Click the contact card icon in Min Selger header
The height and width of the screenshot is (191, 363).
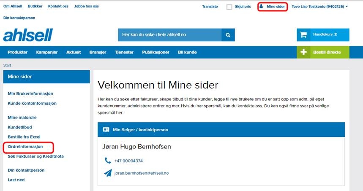(106, 130)
